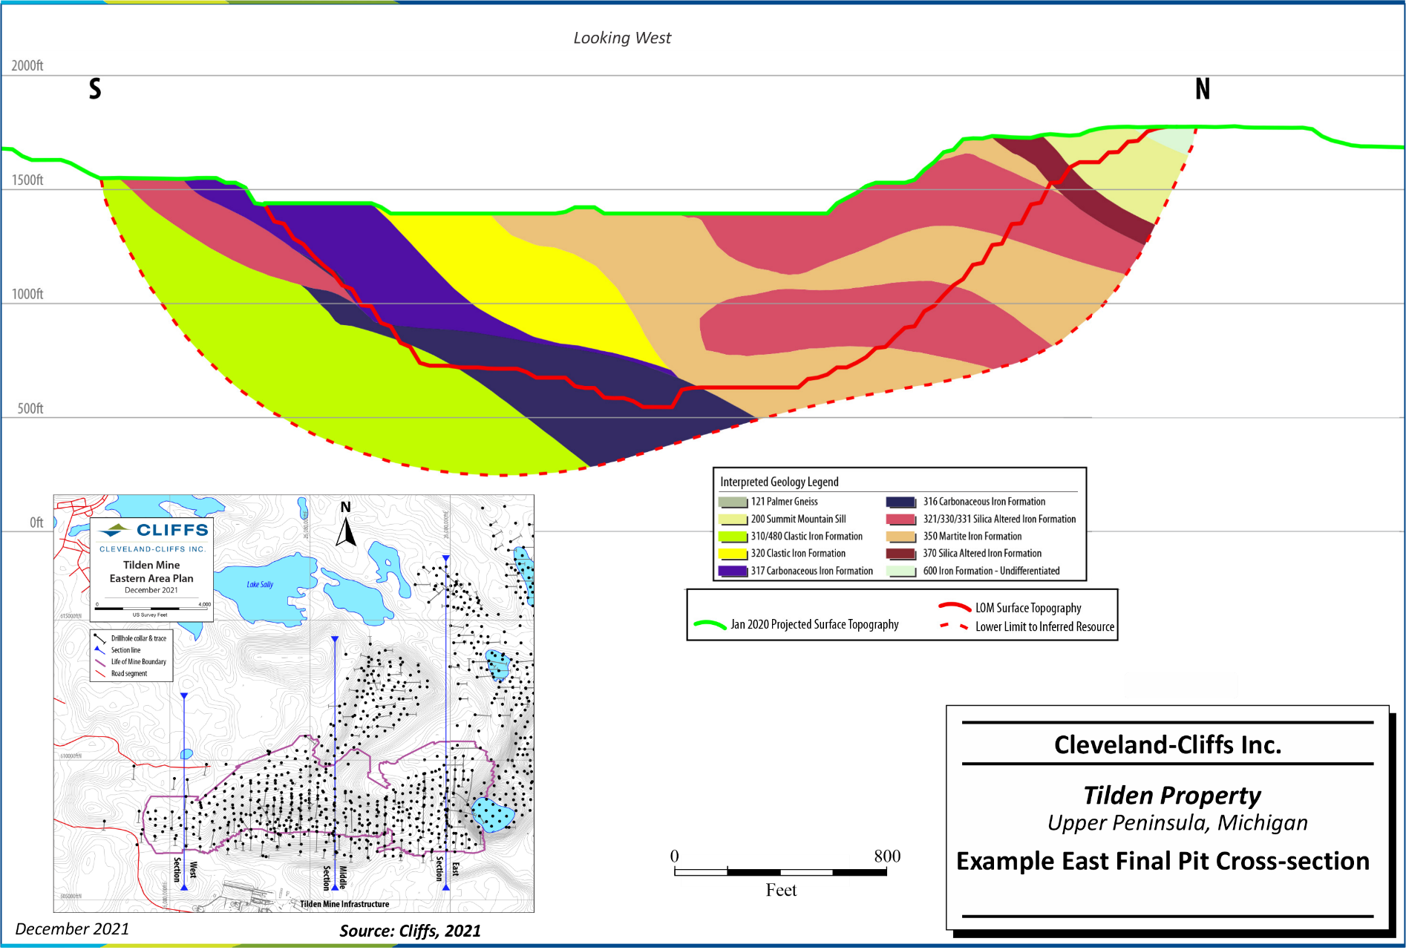Image resolution: width=1406 pixels, height=950 pixels.
Task: Click the scale bar under 0 and 800
Action: [780, 872]
